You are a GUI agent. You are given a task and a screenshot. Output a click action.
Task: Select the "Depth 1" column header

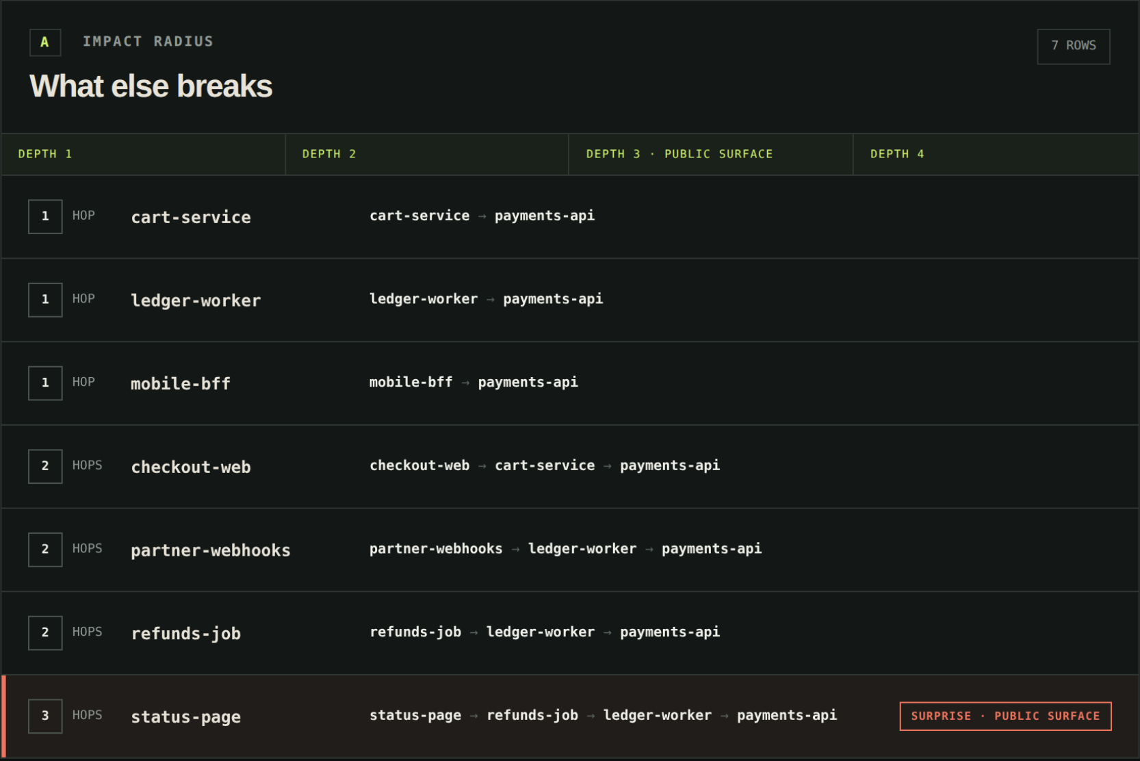(x=143, y=154)
